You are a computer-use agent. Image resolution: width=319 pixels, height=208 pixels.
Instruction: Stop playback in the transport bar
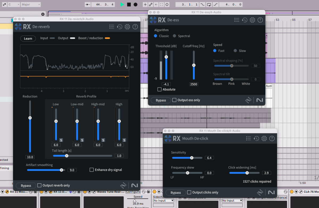coord(129,5)
